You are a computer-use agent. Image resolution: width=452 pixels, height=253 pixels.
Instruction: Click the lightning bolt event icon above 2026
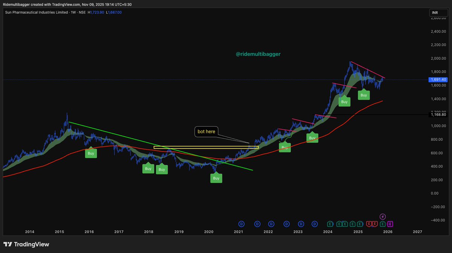(x=383, y=217)
